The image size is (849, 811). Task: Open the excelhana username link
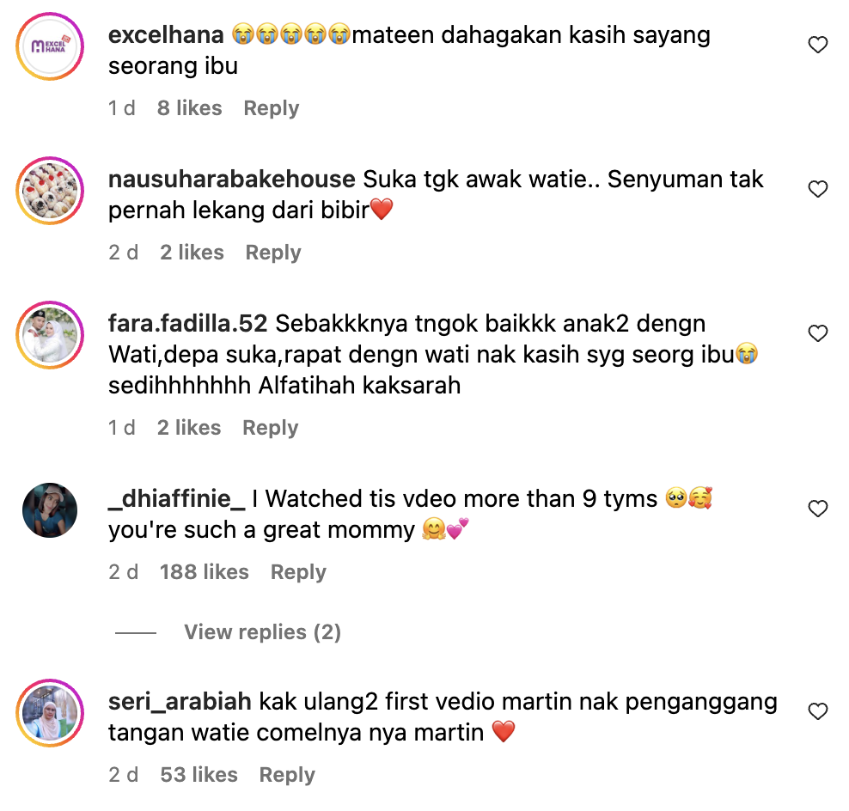tap(166, 35)
